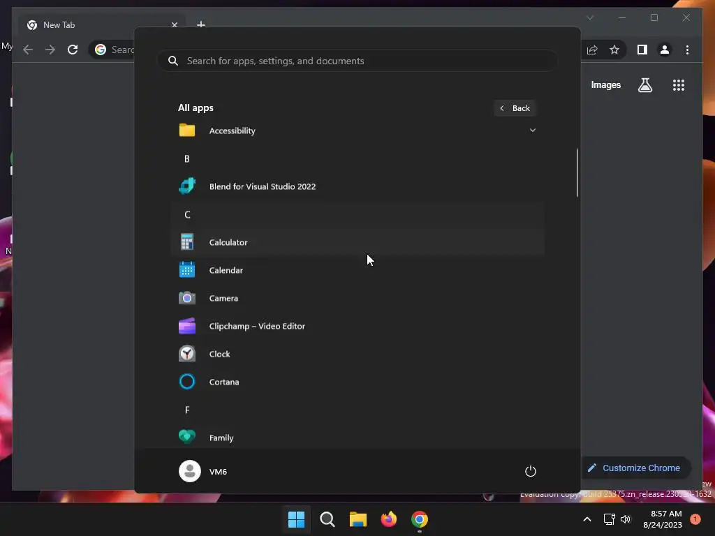715x536 pixels.
Task: Open Blend for Visual Studio 2022 app icon
Action: (x=187, y=186)
